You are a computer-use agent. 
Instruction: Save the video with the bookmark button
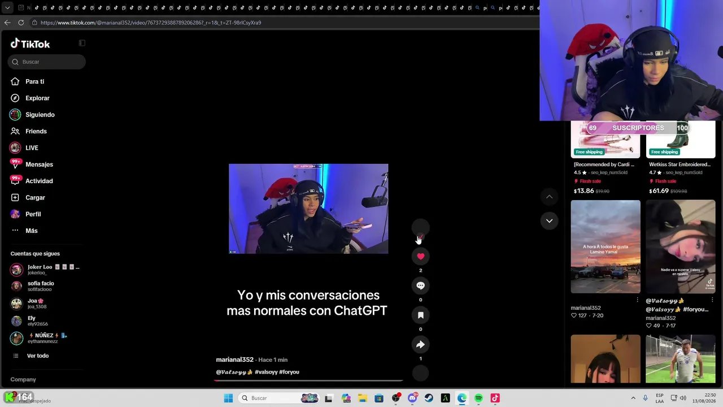coord(420,315)
